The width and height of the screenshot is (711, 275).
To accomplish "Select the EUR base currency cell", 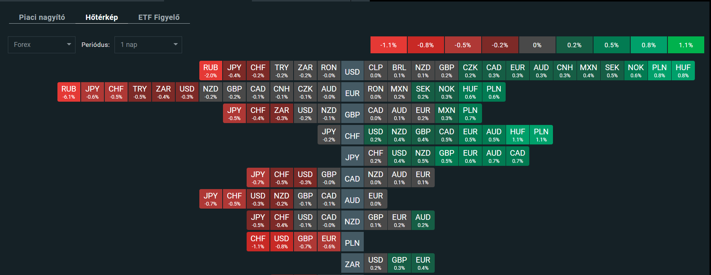I will 352,92.
